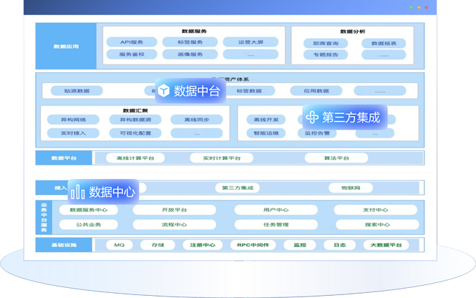Open the 数据中心 floating badge

111,192
